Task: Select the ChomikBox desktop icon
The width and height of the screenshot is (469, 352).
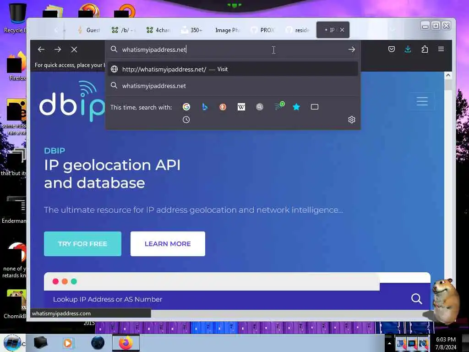Action: pos(15,304)
